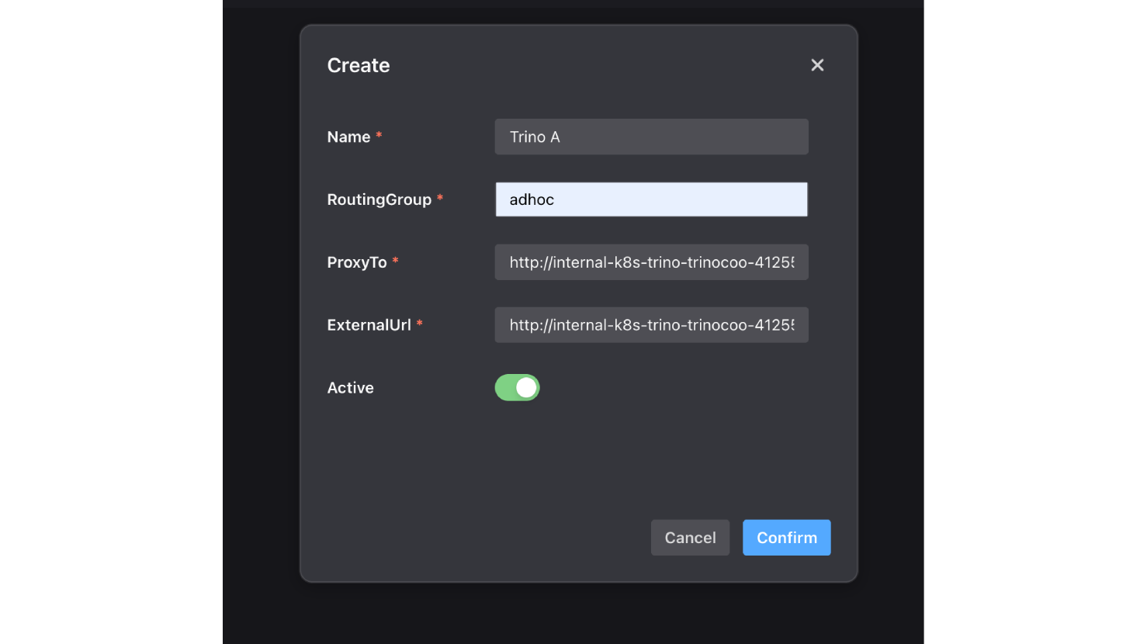Focus the Name field containing Trino A
The height and width of the screenshot is (644, 1147).
pos(651,137)
